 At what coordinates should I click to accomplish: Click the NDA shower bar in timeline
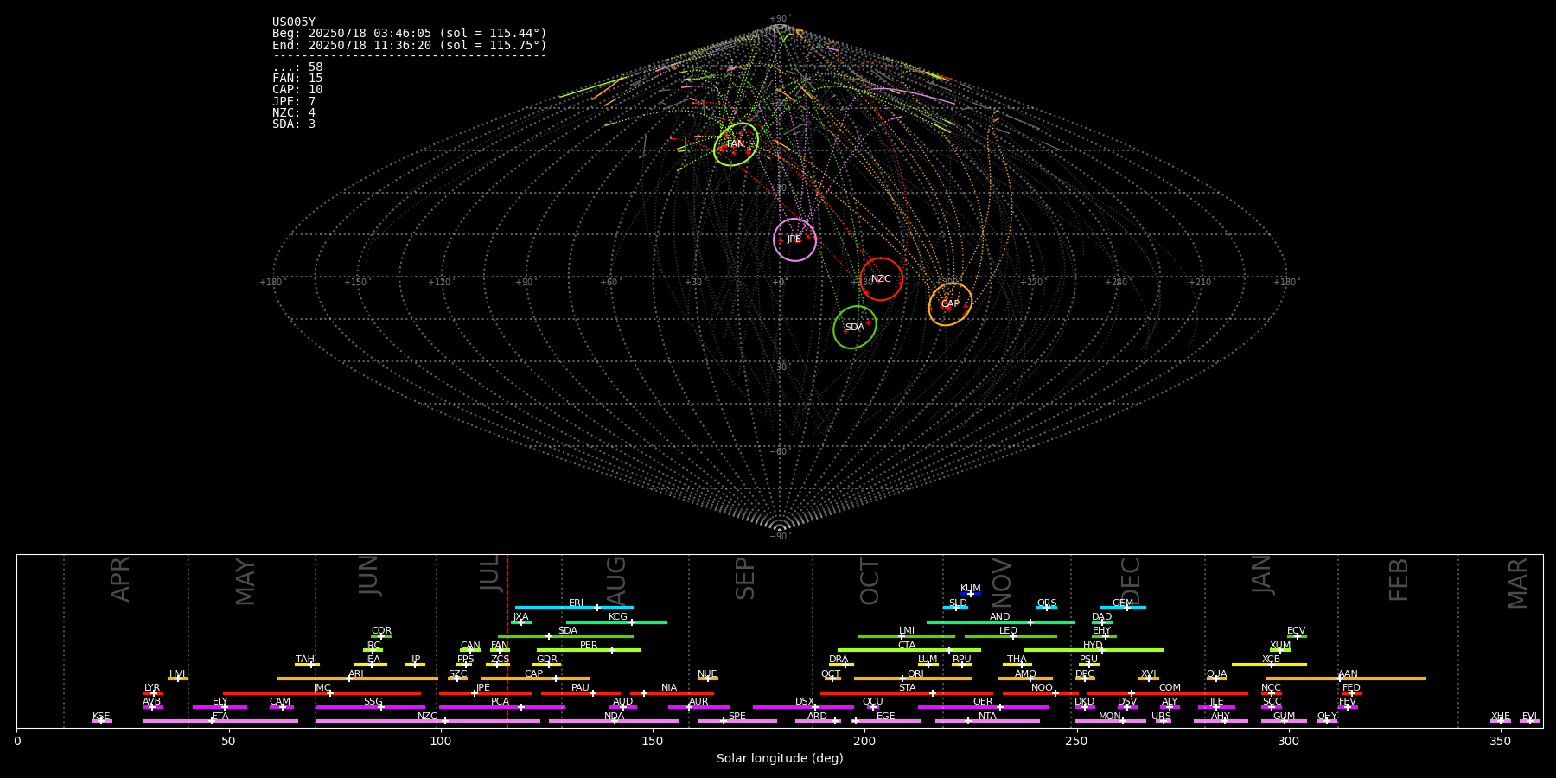pos(614,721)
